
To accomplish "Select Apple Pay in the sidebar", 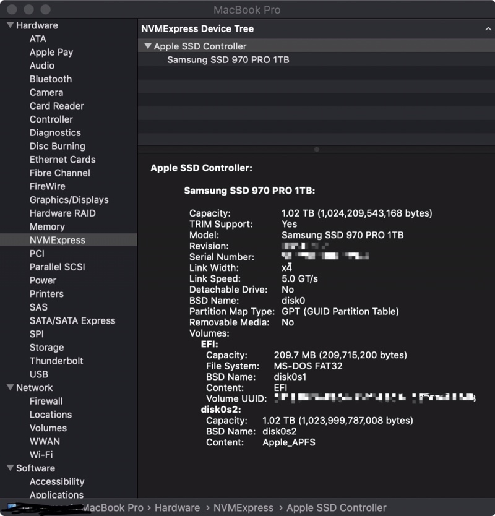I will 51,53.
